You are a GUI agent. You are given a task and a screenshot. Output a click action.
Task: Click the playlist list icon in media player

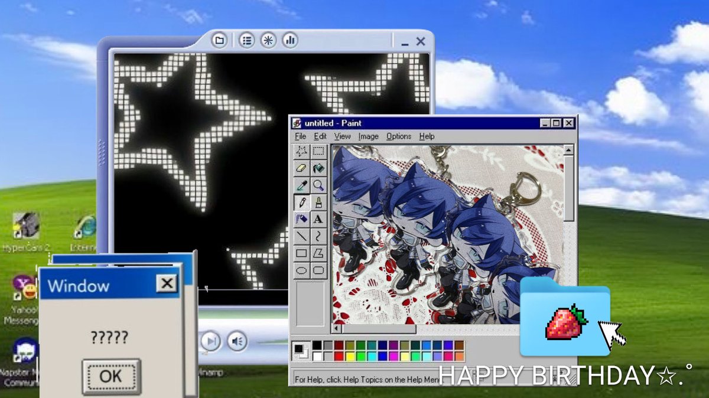coord(247,40)
